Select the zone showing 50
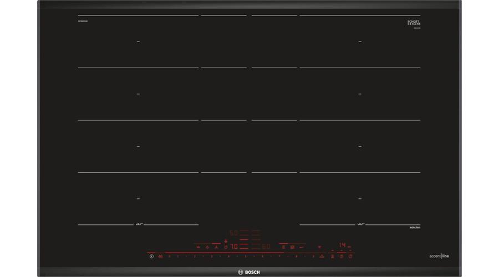Screen dimensions: 499x277 (x=233, y=233)
